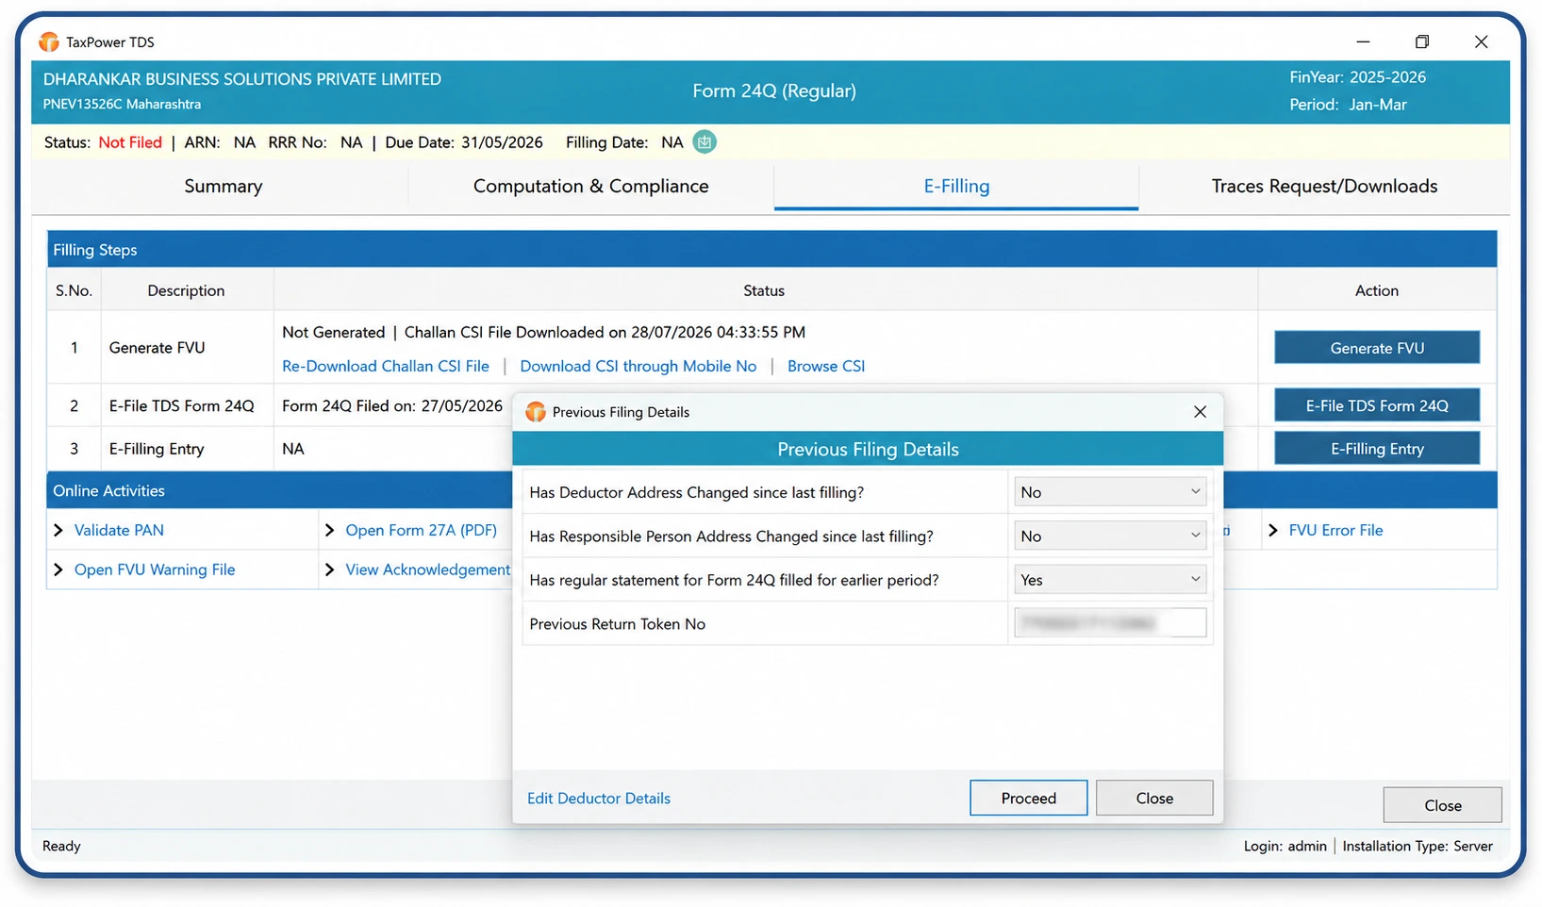Click arrow icon beside Validate PAN
The width and height of the screenshot is (1542, 907).
(58, 530)
